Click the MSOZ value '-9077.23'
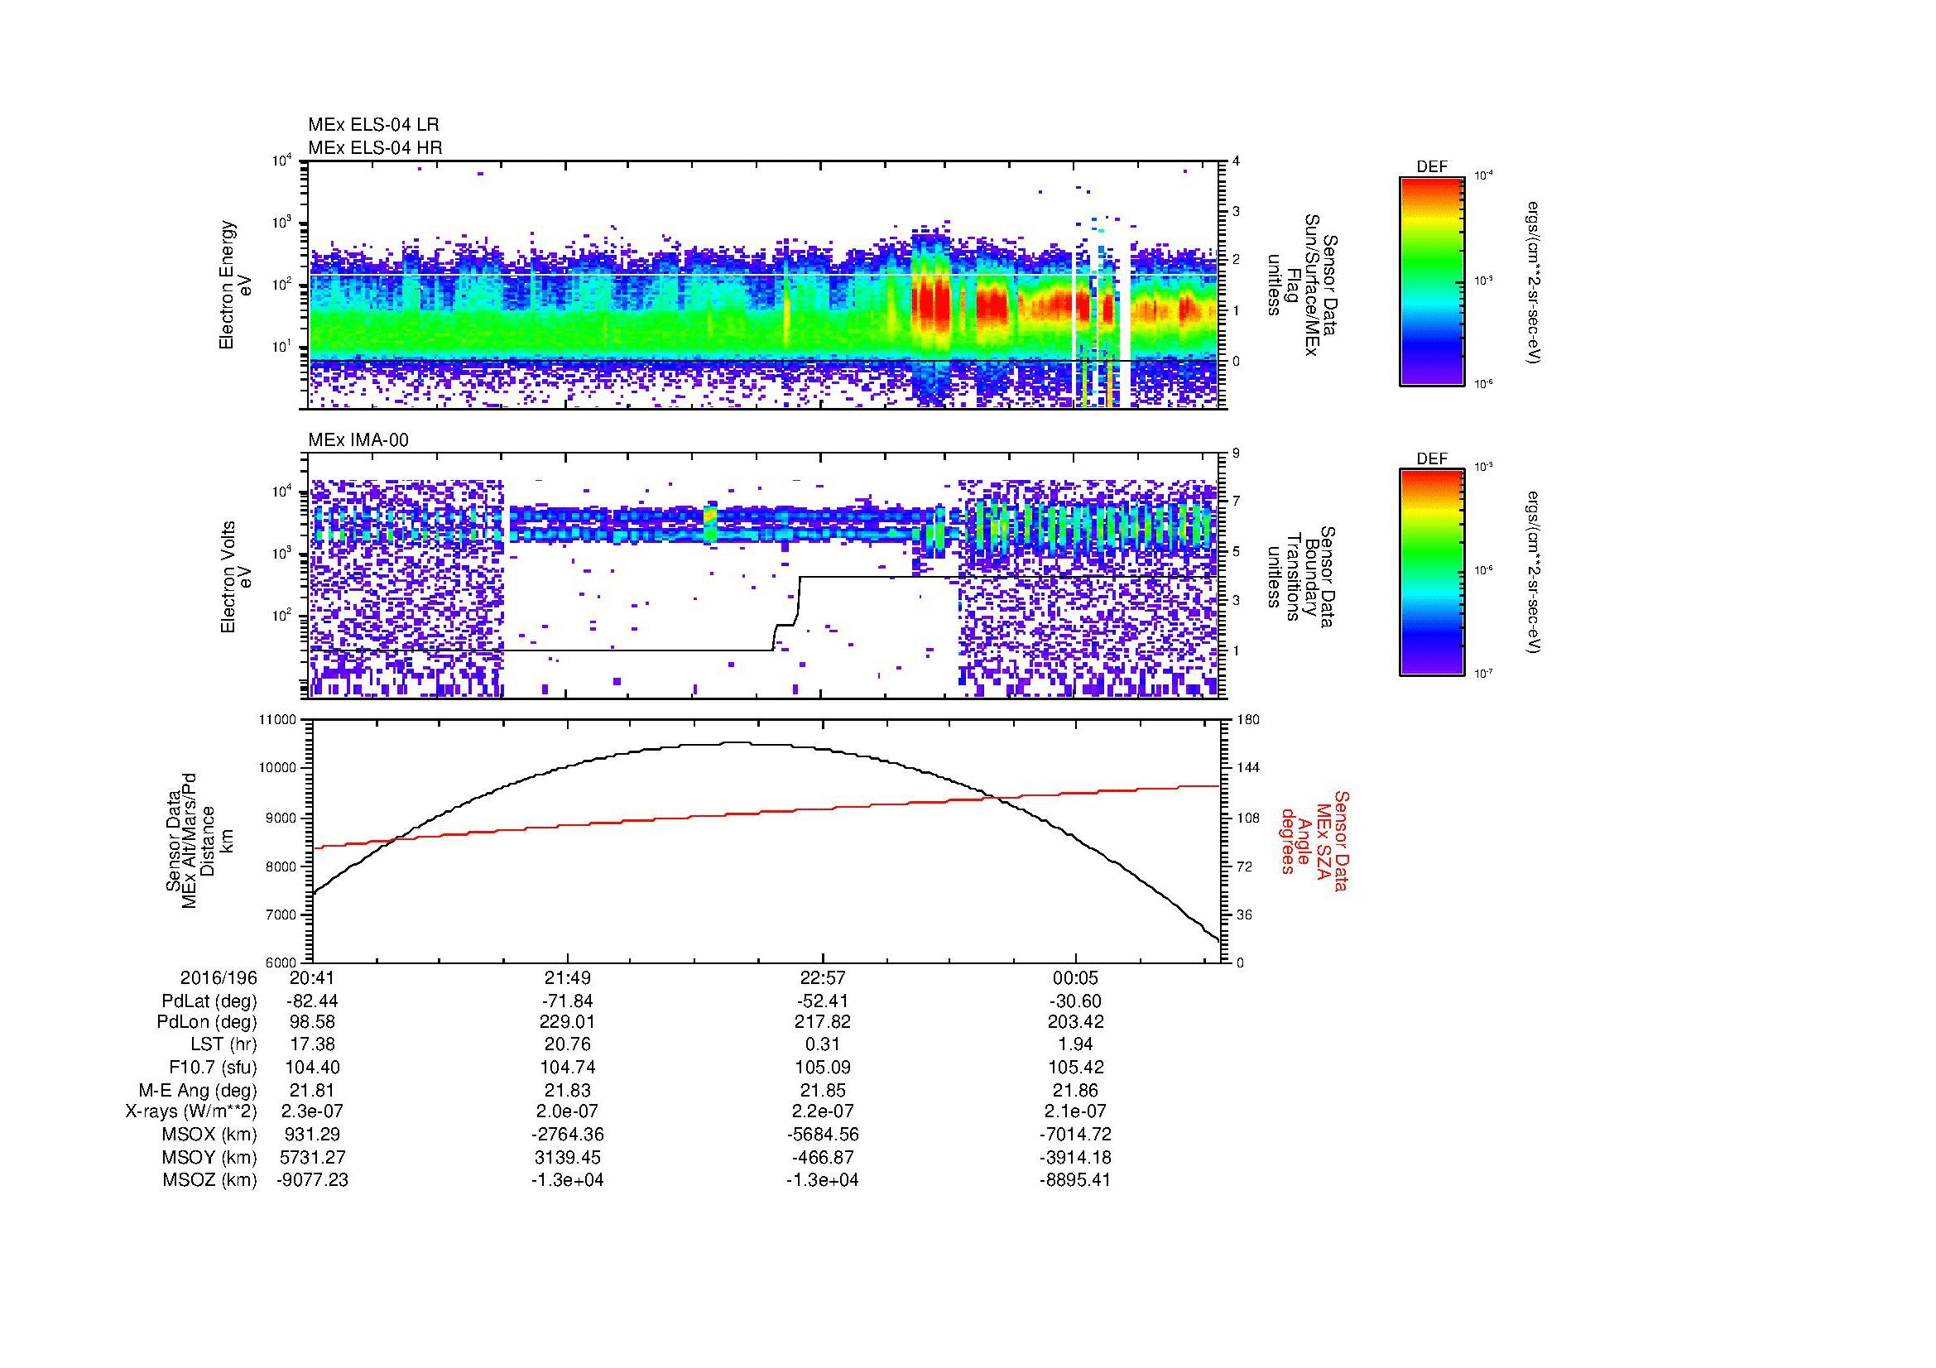 click(x=312, y=1181)
